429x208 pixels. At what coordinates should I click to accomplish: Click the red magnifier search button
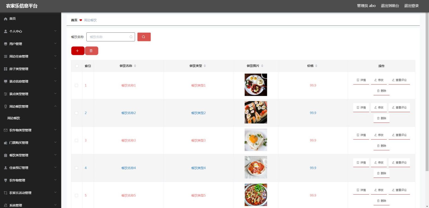click(x=144, y=37)
